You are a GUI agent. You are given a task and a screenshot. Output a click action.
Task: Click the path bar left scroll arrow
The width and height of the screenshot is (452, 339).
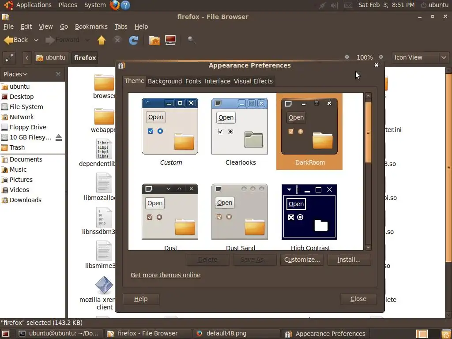click(x=27, y=58)
